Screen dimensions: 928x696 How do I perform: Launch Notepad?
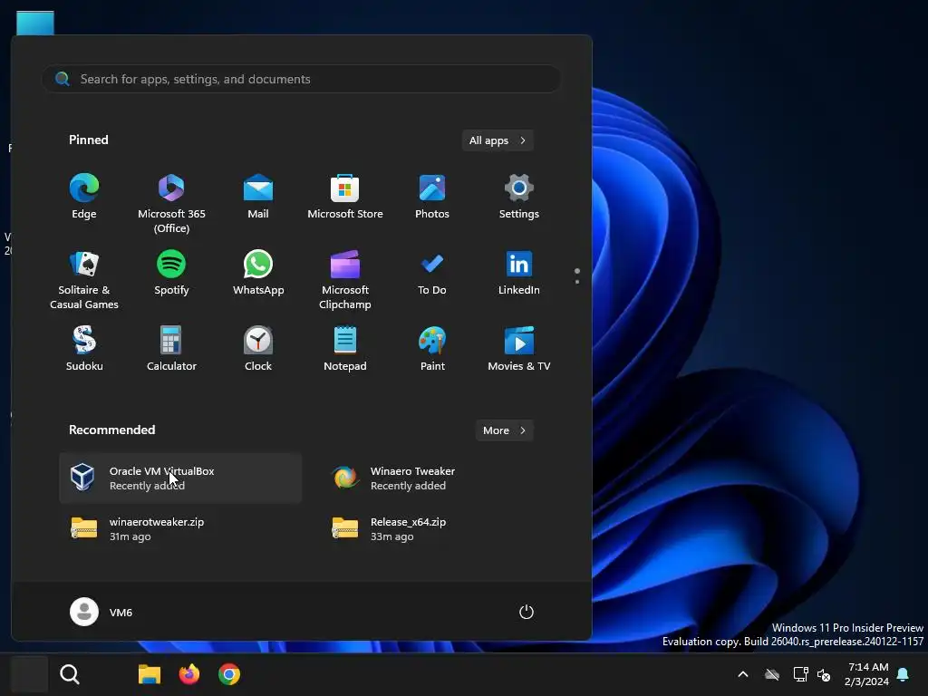pos(345,350)
